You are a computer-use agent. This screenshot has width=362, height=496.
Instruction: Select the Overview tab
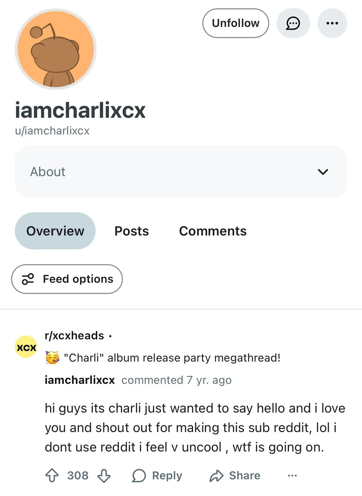[55, 231]
